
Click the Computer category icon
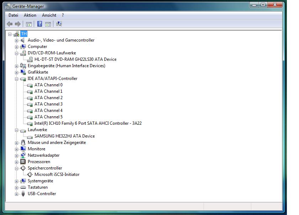click(x=23, y=47)
